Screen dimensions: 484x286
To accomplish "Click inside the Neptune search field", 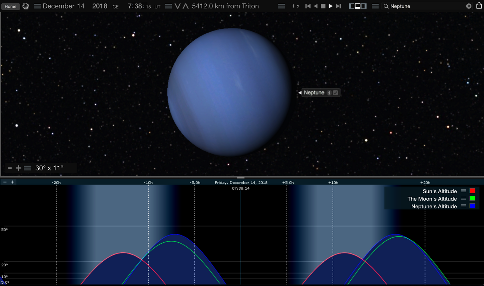I will [x=424, y=6].
